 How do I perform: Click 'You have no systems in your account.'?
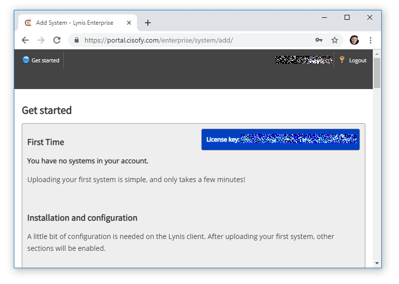click(x=88, y=161)
